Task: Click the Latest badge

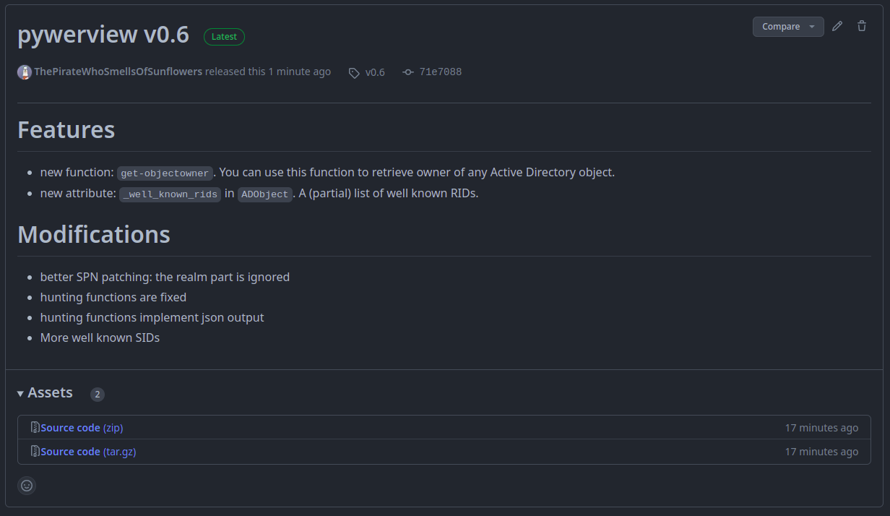Action: 224,37
